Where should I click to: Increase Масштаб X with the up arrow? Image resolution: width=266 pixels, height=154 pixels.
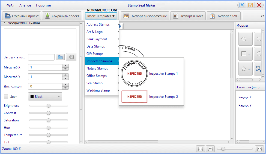tap(65, 65)
